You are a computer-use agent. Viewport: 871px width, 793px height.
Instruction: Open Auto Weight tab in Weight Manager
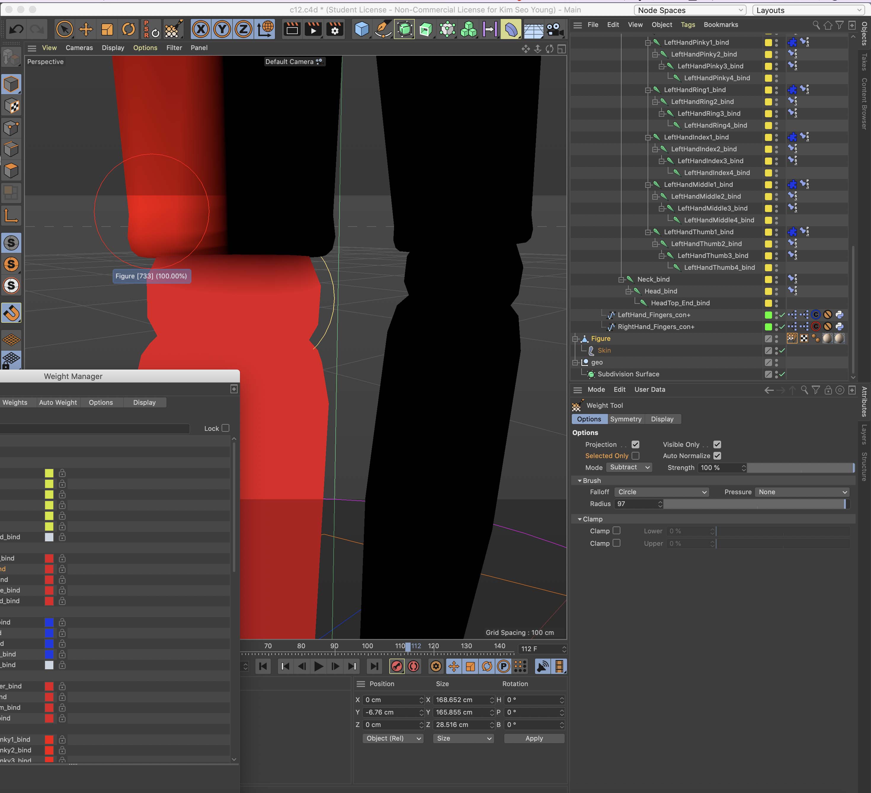(58, 402)
